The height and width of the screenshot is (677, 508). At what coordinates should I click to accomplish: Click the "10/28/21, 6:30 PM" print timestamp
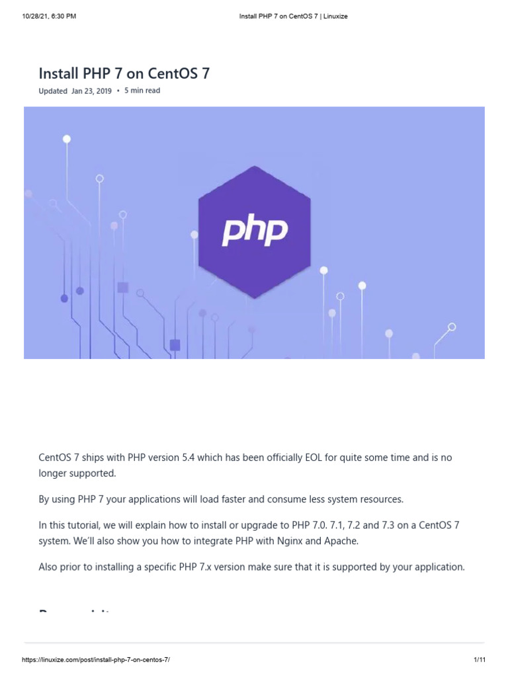tap(49, 16)
